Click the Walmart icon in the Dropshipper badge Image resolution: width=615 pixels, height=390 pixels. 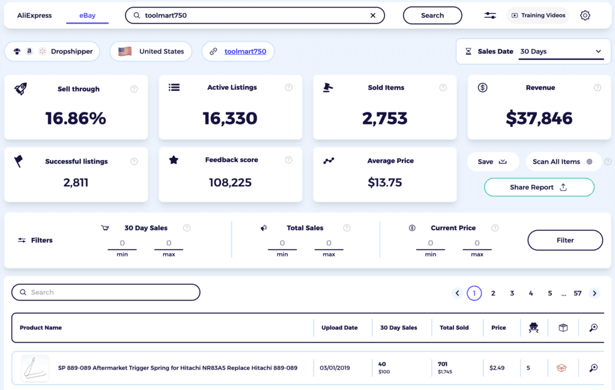tap(41, 51)
